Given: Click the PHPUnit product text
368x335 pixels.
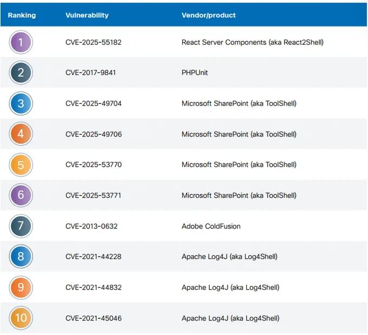Looking at the screenshot, I should tap(195, 73).
